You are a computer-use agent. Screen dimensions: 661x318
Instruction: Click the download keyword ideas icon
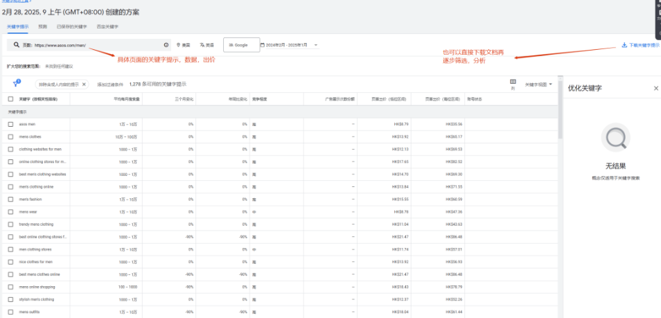point(624,45)
